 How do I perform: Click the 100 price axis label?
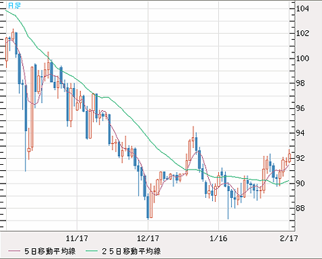click(x=302, y=59)
